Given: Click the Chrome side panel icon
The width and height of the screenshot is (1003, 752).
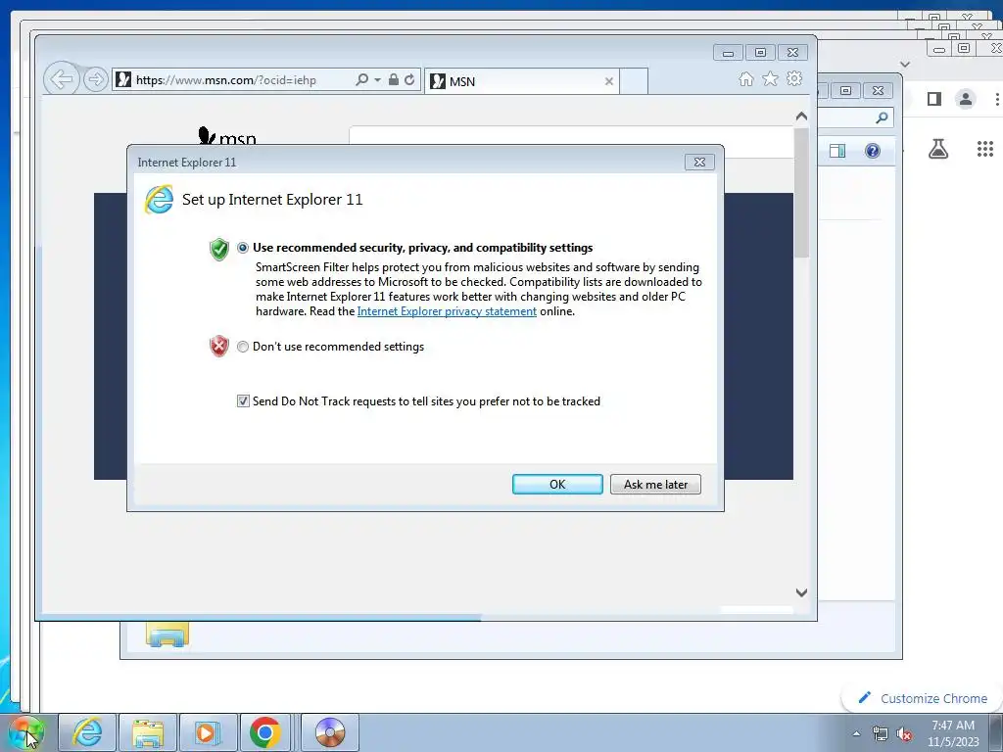Looking at the screenshot, I should point(933,99).
